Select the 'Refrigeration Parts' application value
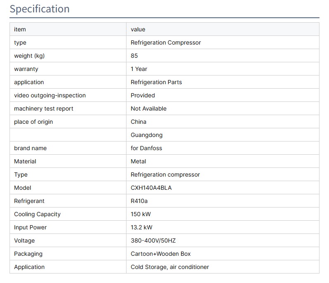The width and height of the screenshot is (329, 283). tap(156, 82)
